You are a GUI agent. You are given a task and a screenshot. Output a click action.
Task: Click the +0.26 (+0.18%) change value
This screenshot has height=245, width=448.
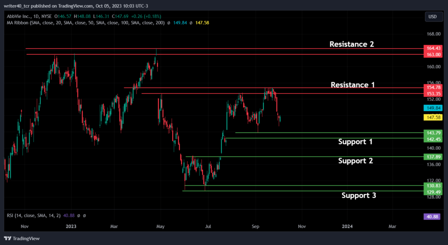pos(146,17)
